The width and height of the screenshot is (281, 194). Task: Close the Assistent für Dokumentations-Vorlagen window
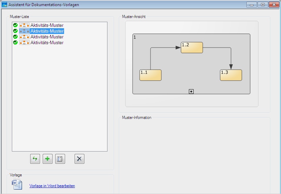(x=274, y=5)
